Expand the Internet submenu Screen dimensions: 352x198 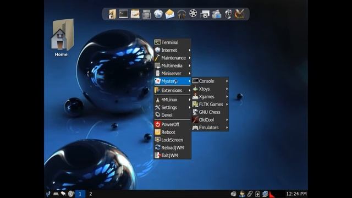(172, 50)
